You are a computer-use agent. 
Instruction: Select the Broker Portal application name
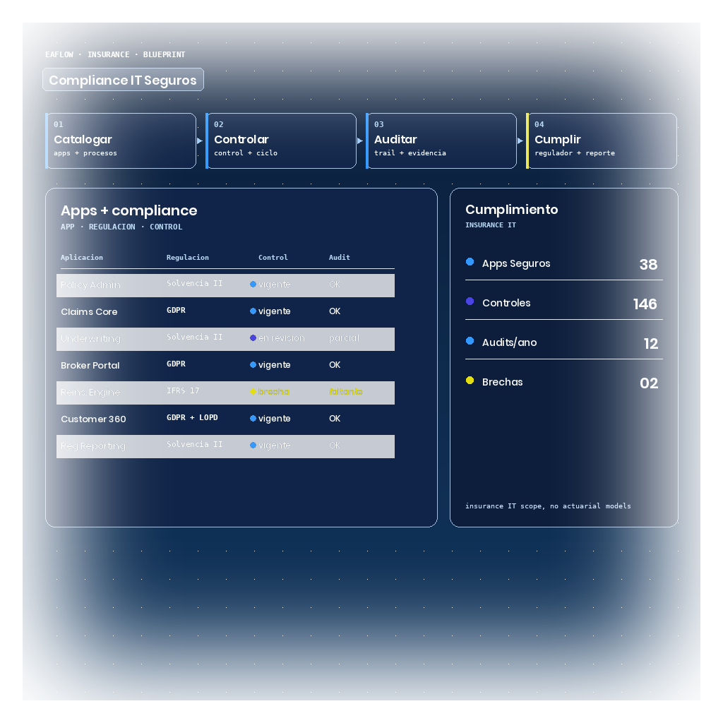90,365
